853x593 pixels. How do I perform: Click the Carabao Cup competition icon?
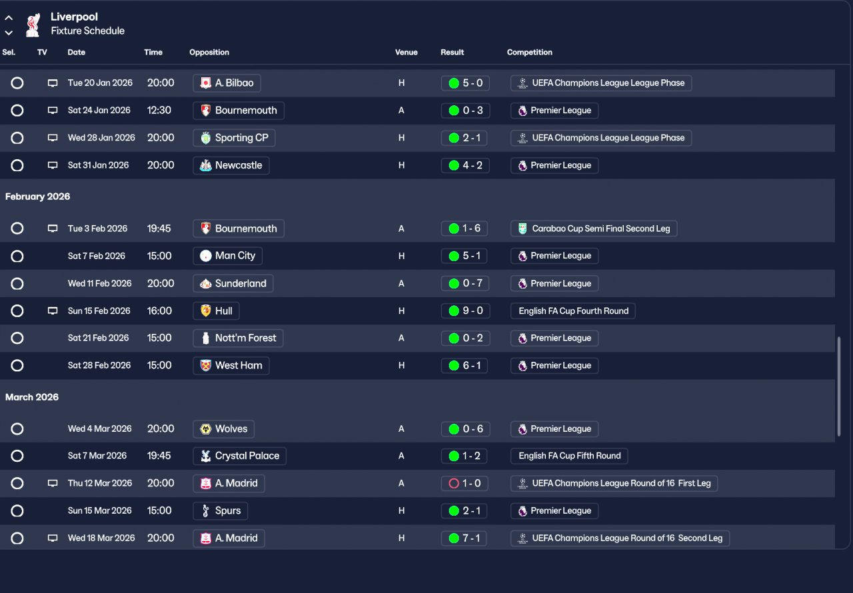pyautogui.click(x=522, y=229)
